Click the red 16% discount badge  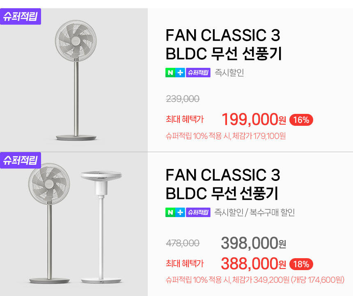pos(301,120)
